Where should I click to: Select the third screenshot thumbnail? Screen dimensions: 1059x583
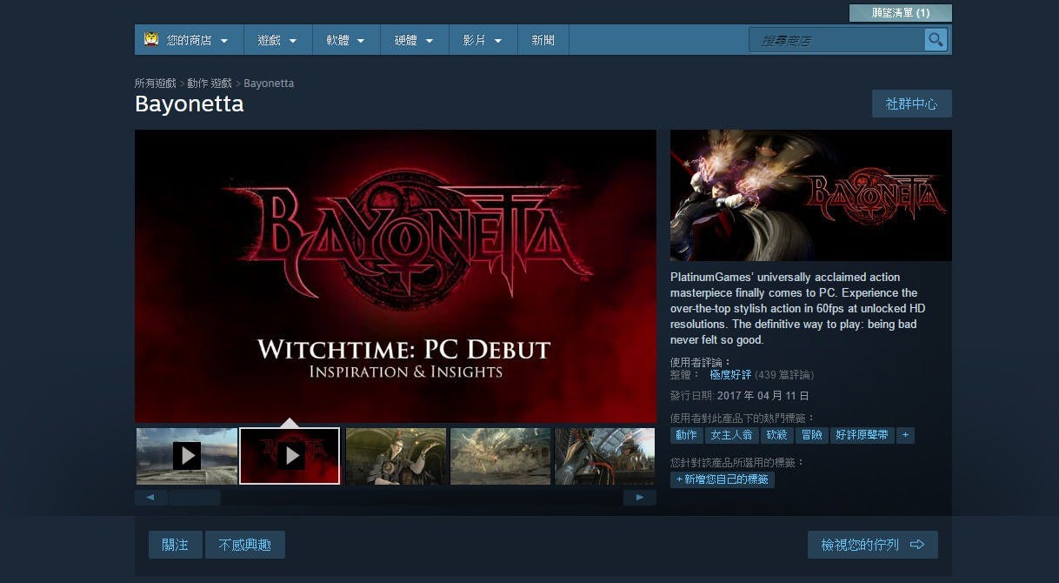click(396, 456)
